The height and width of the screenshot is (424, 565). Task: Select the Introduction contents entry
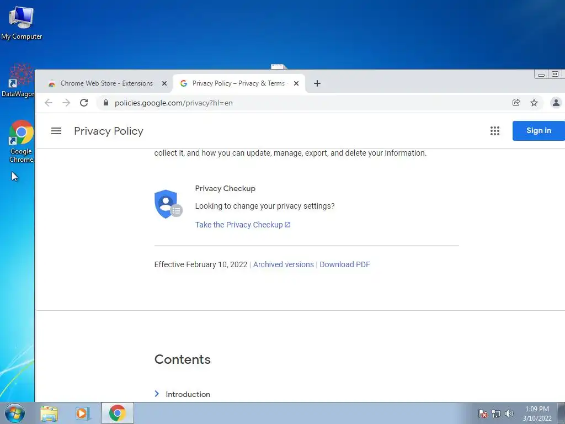point(188,394)
